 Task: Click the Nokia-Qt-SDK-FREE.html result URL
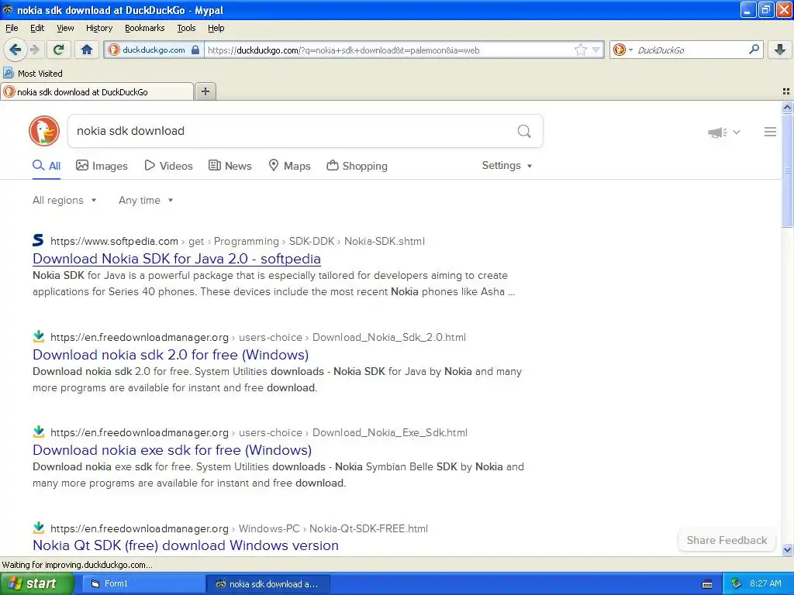point(239,528)
